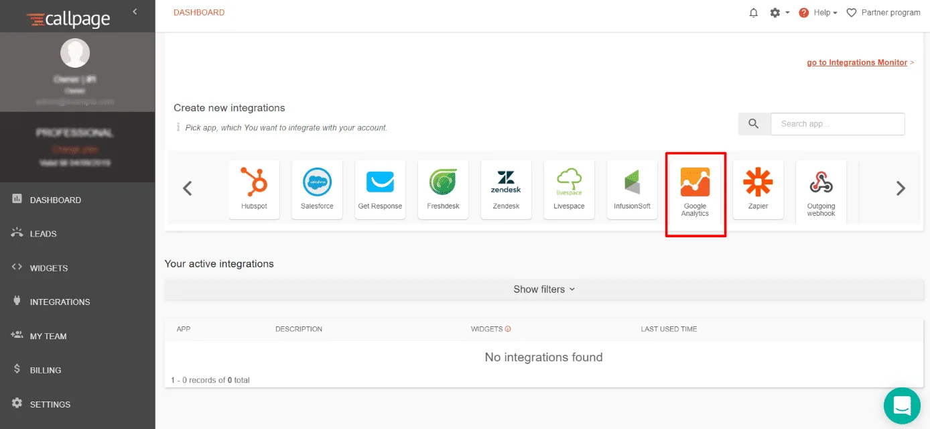Click the user avatar picture
This screenshot has height=429, width=930.
75,53
